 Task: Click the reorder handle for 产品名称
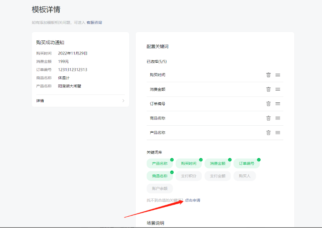point(278,132)
